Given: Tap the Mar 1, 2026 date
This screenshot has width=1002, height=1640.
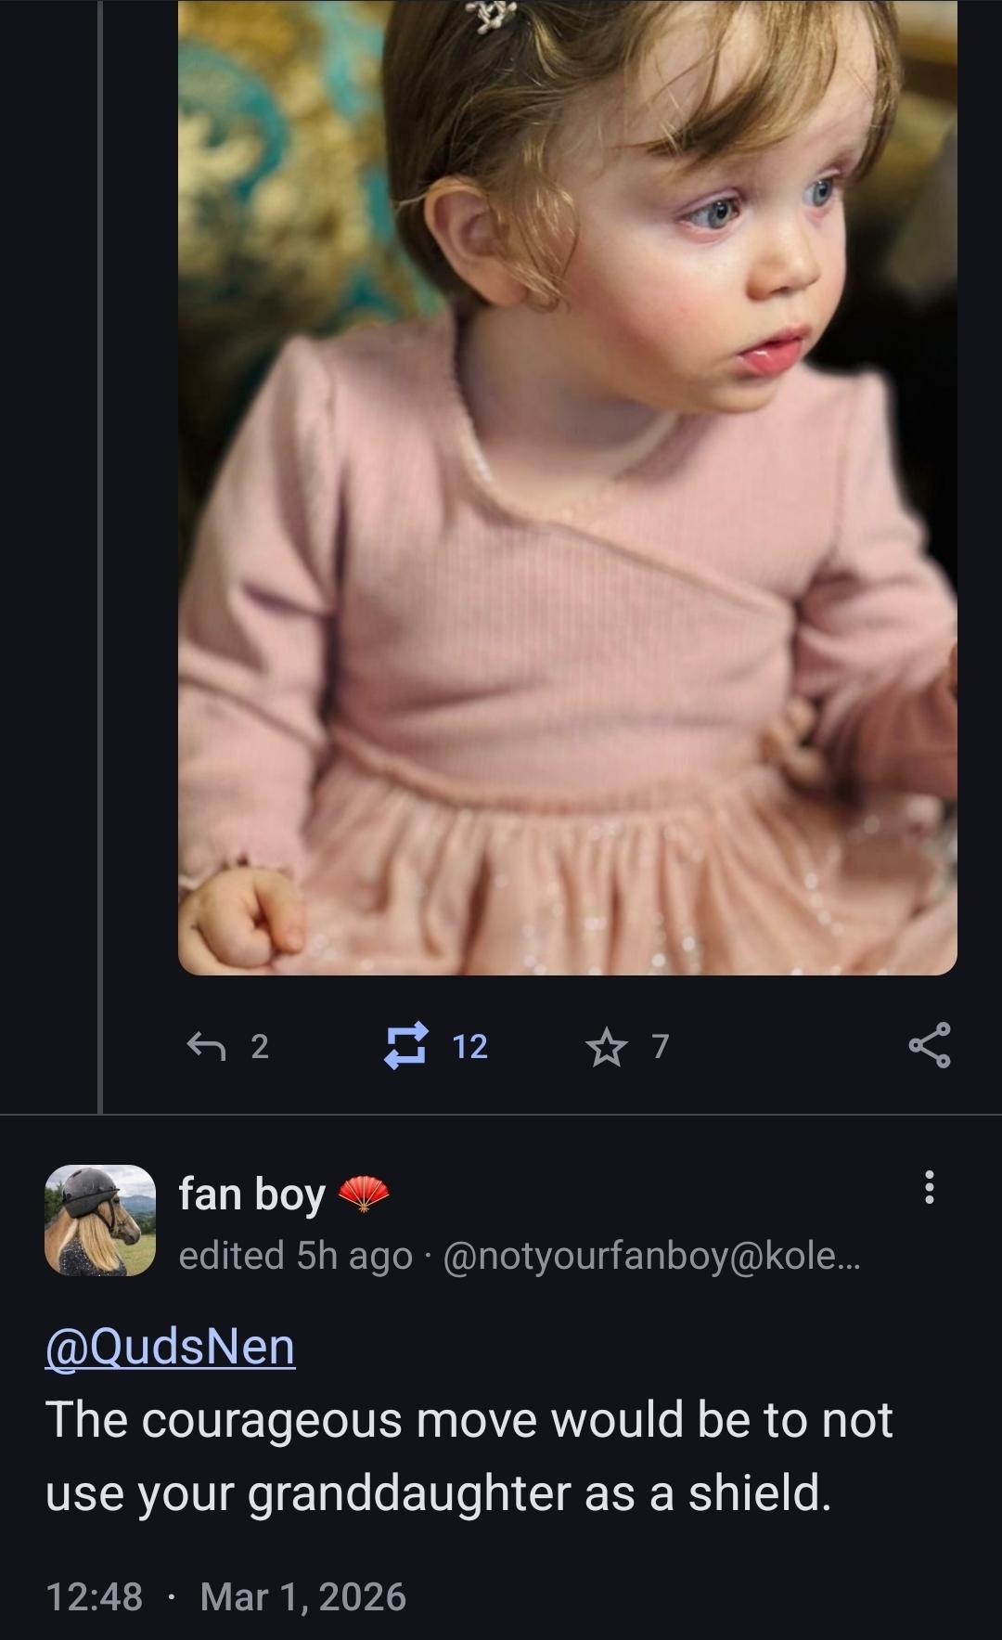Looking at the screenshot, I should (x=302, y=1596).
